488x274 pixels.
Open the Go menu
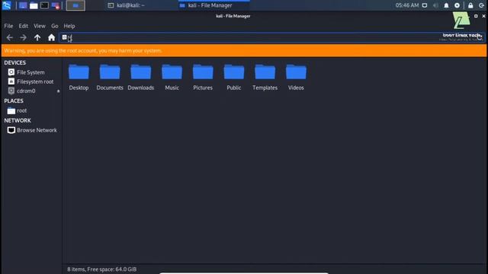coord(55,26)
